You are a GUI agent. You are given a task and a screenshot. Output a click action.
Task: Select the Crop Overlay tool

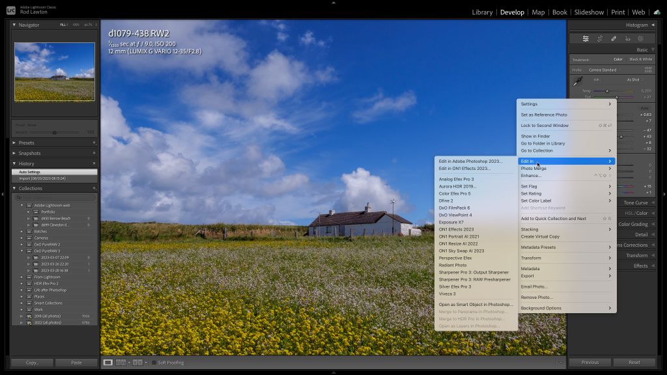coord(599,38)
